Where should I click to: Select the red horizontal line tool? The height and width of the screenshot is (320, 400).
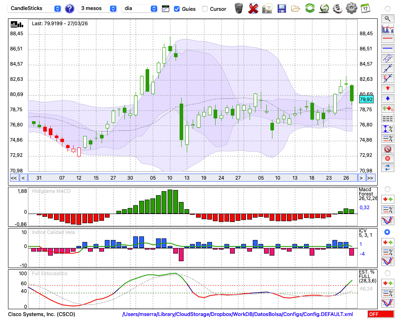(387, 39)
